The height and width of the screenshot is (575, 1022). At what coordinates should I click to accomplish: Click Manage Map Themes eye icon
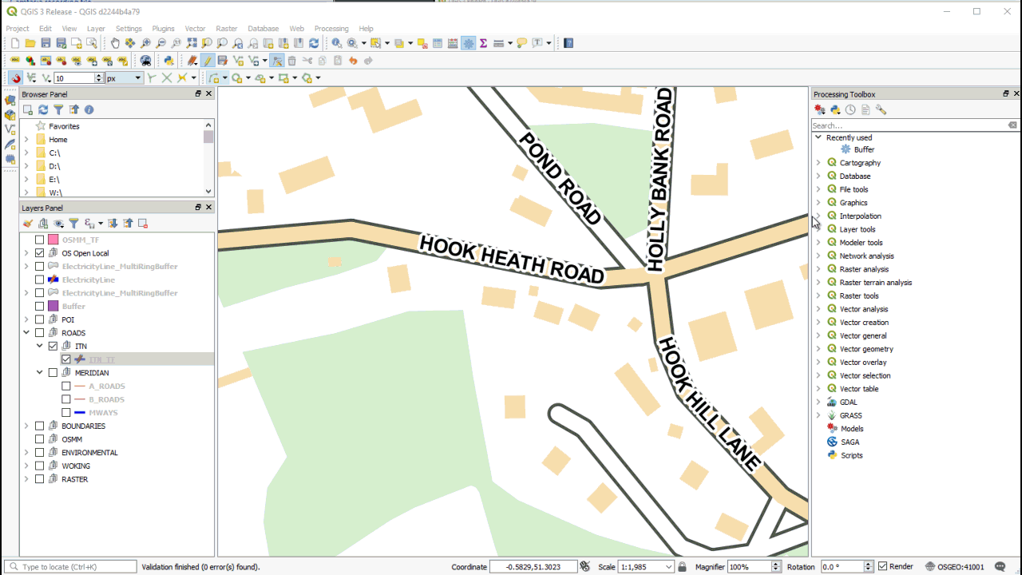click(x=58, y=224)
